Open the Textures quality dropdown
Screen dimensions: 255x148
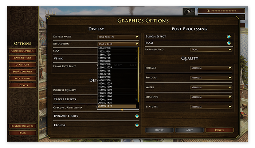211,107
